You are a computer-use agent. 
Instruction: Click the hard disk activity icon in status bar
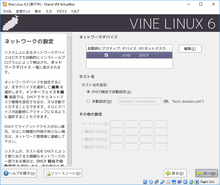[x=145, y=182]
